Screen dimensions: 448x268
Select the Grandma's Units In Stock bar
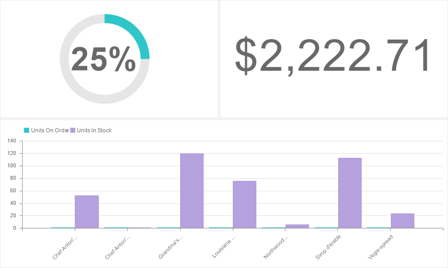tap(192, 191)
